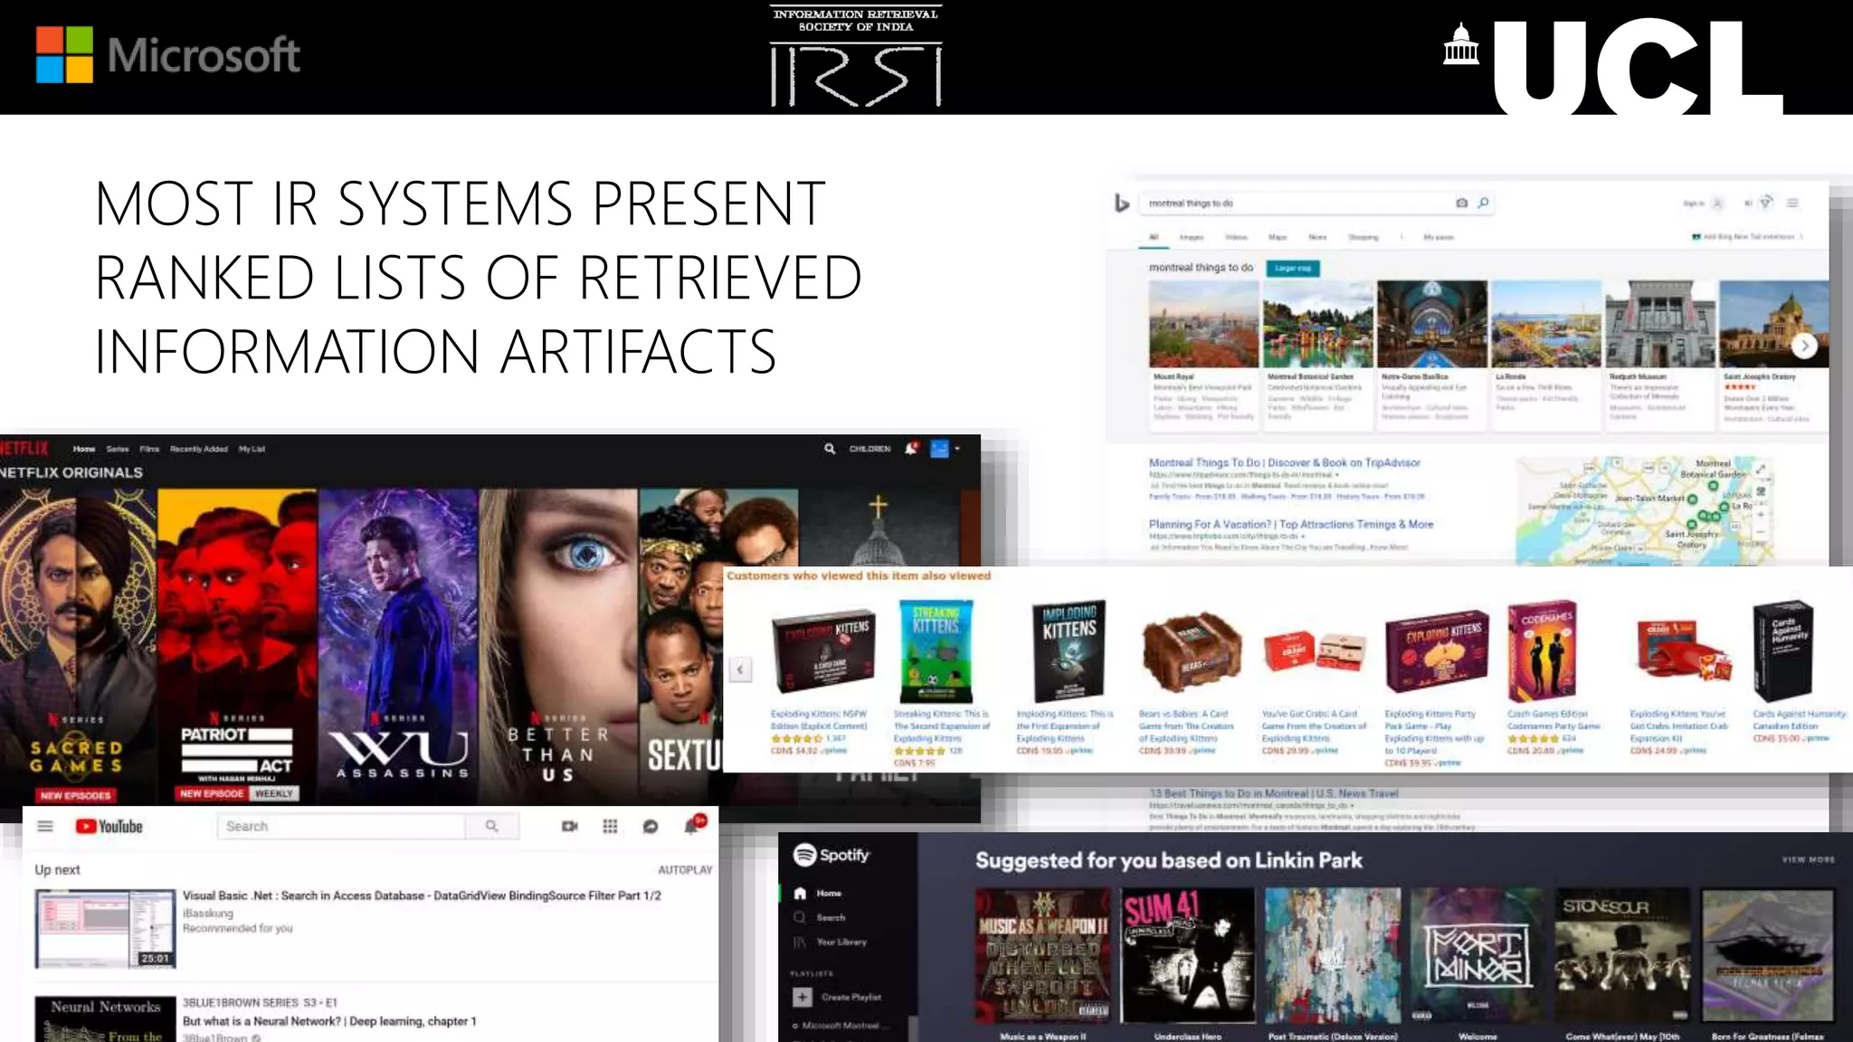Click in the YouTube Search field

point(341,826)
